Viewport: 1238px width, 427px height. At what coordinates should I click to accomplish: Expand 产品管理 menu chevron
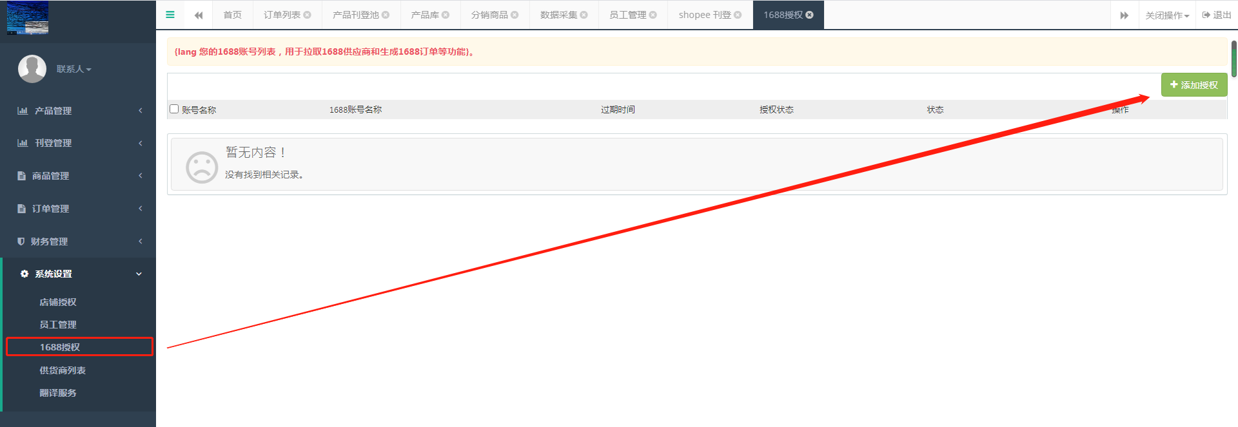coord(141,111)
